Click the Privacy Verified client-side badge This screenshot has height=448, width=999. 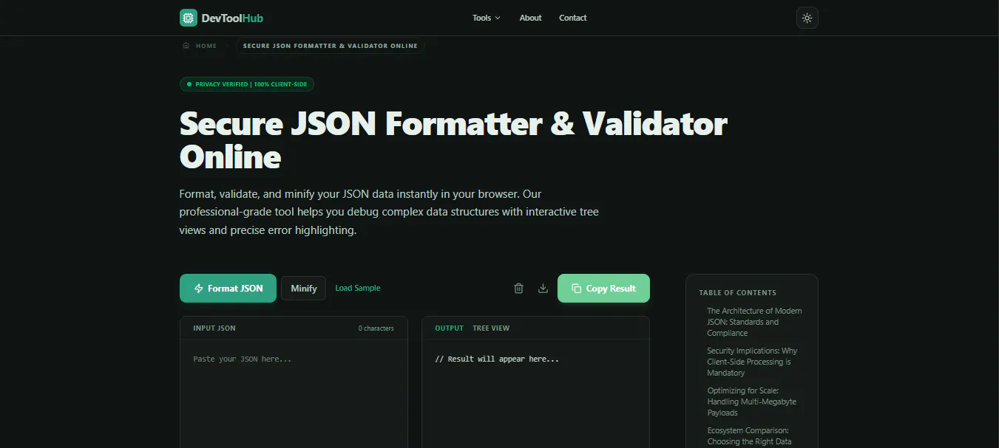(247, 84)
